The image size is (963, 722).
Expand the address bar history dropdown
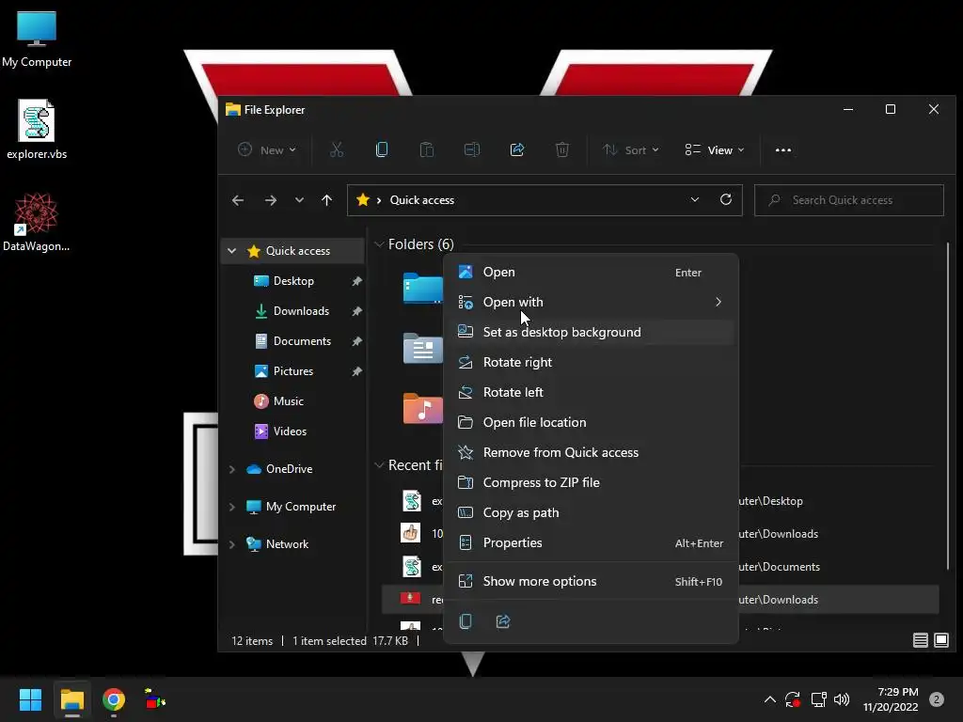click(x=695, y=199)
